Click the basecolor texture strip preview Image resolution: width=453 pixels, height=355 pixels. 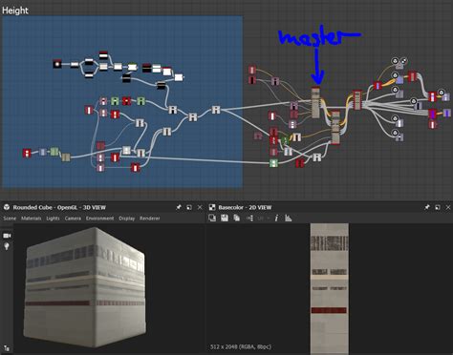[330, 288]
